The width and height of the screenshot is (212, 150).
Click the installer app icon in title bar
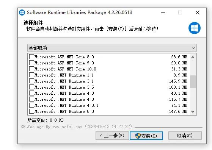22,12
